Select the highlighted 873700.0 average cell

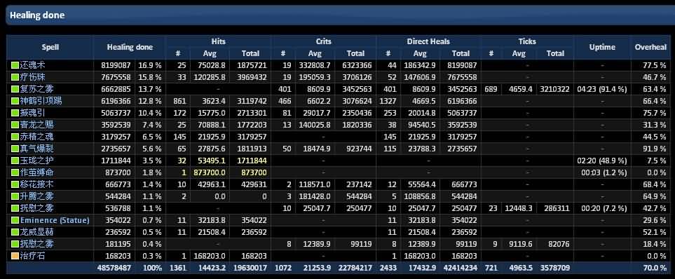(x=210, y=172)
